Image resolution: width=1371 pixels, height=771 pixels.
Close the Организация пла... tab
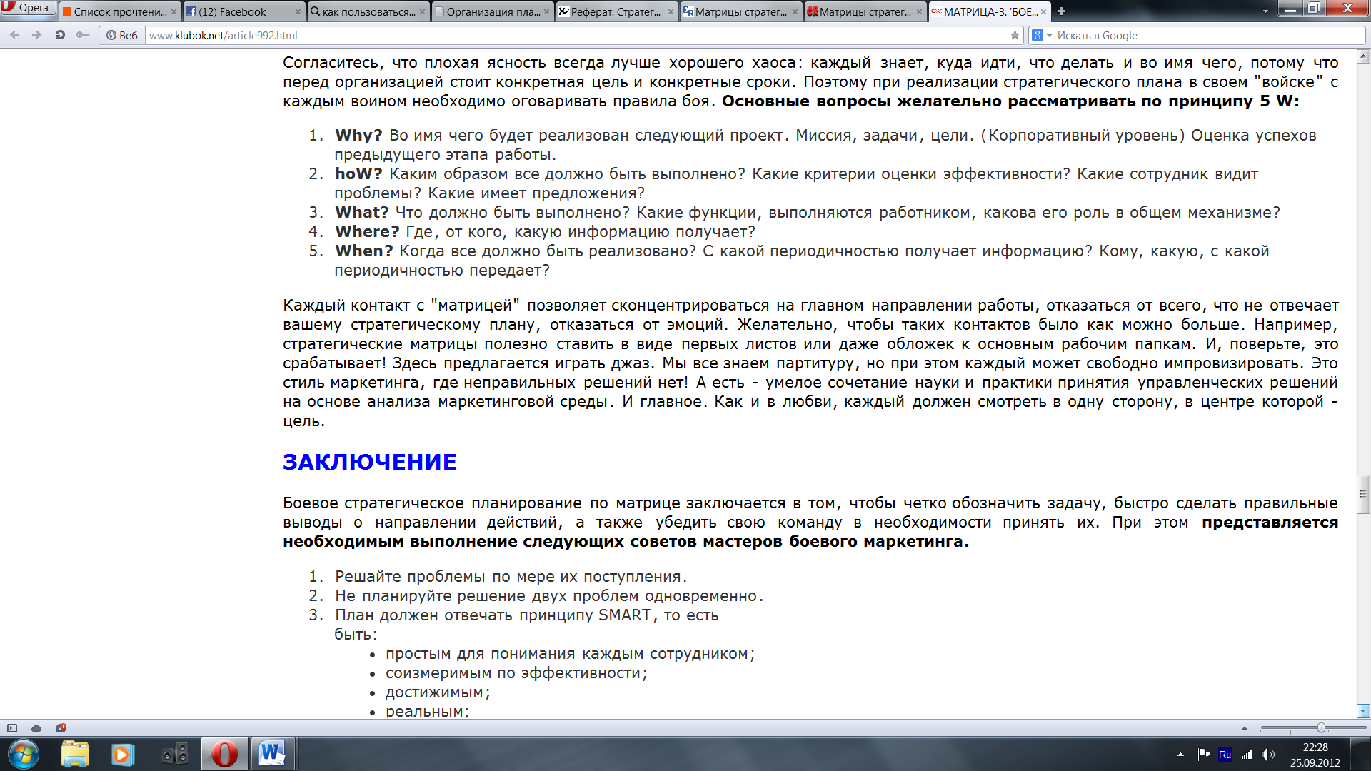pyautogui.click(x=546, y=11)
